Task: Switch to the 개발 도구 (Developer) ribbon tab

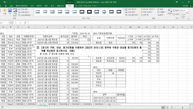Action: coord(60,6)
